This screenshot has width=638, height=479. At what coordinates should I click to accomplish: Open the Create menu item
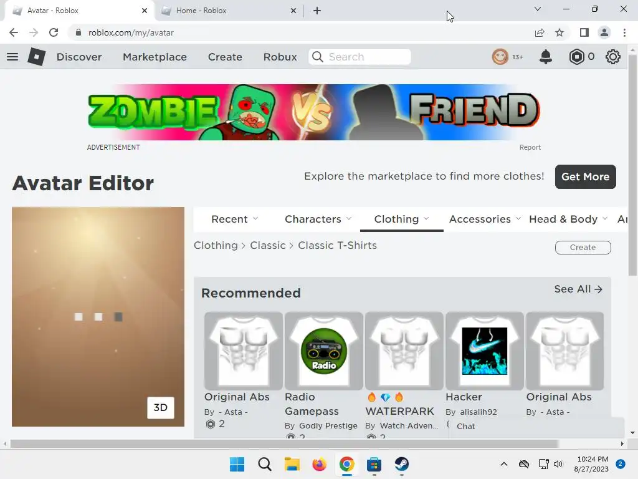point(225,57)
